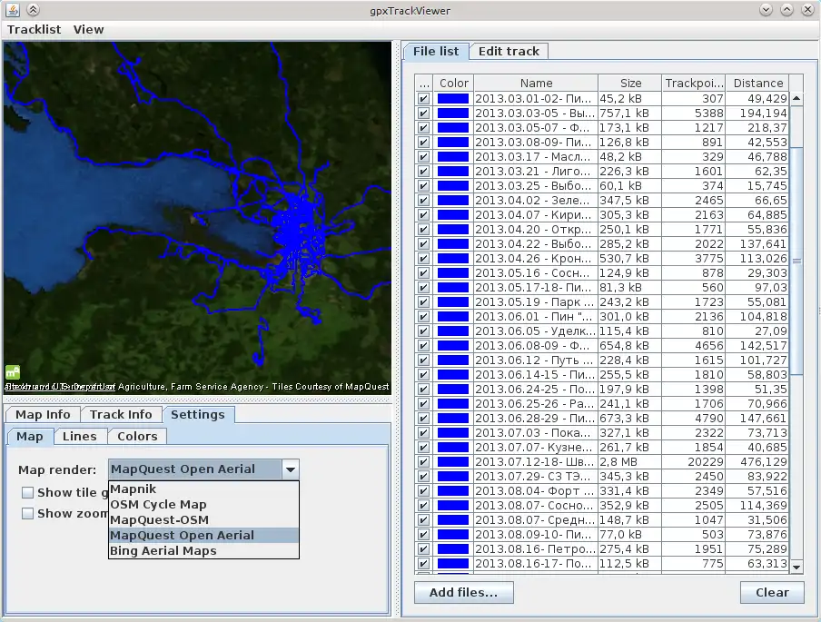
Task: Collapse the Map render dropdown arrow
Action: [x=291, y=469]
